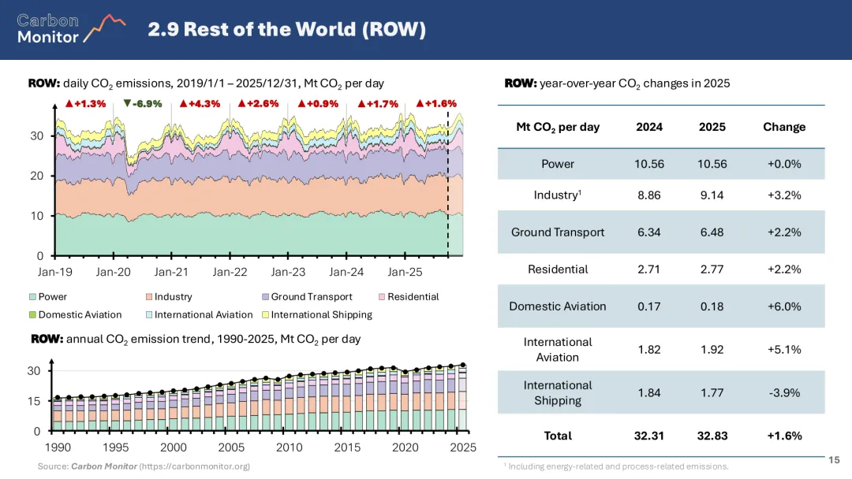Click the '+0.9%' change marker for 2023

coord(319,104)
